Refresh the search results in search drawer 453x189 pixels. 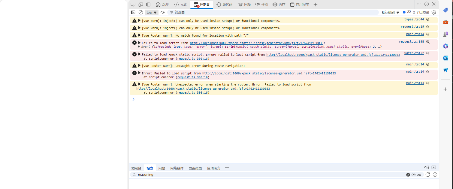428,175
